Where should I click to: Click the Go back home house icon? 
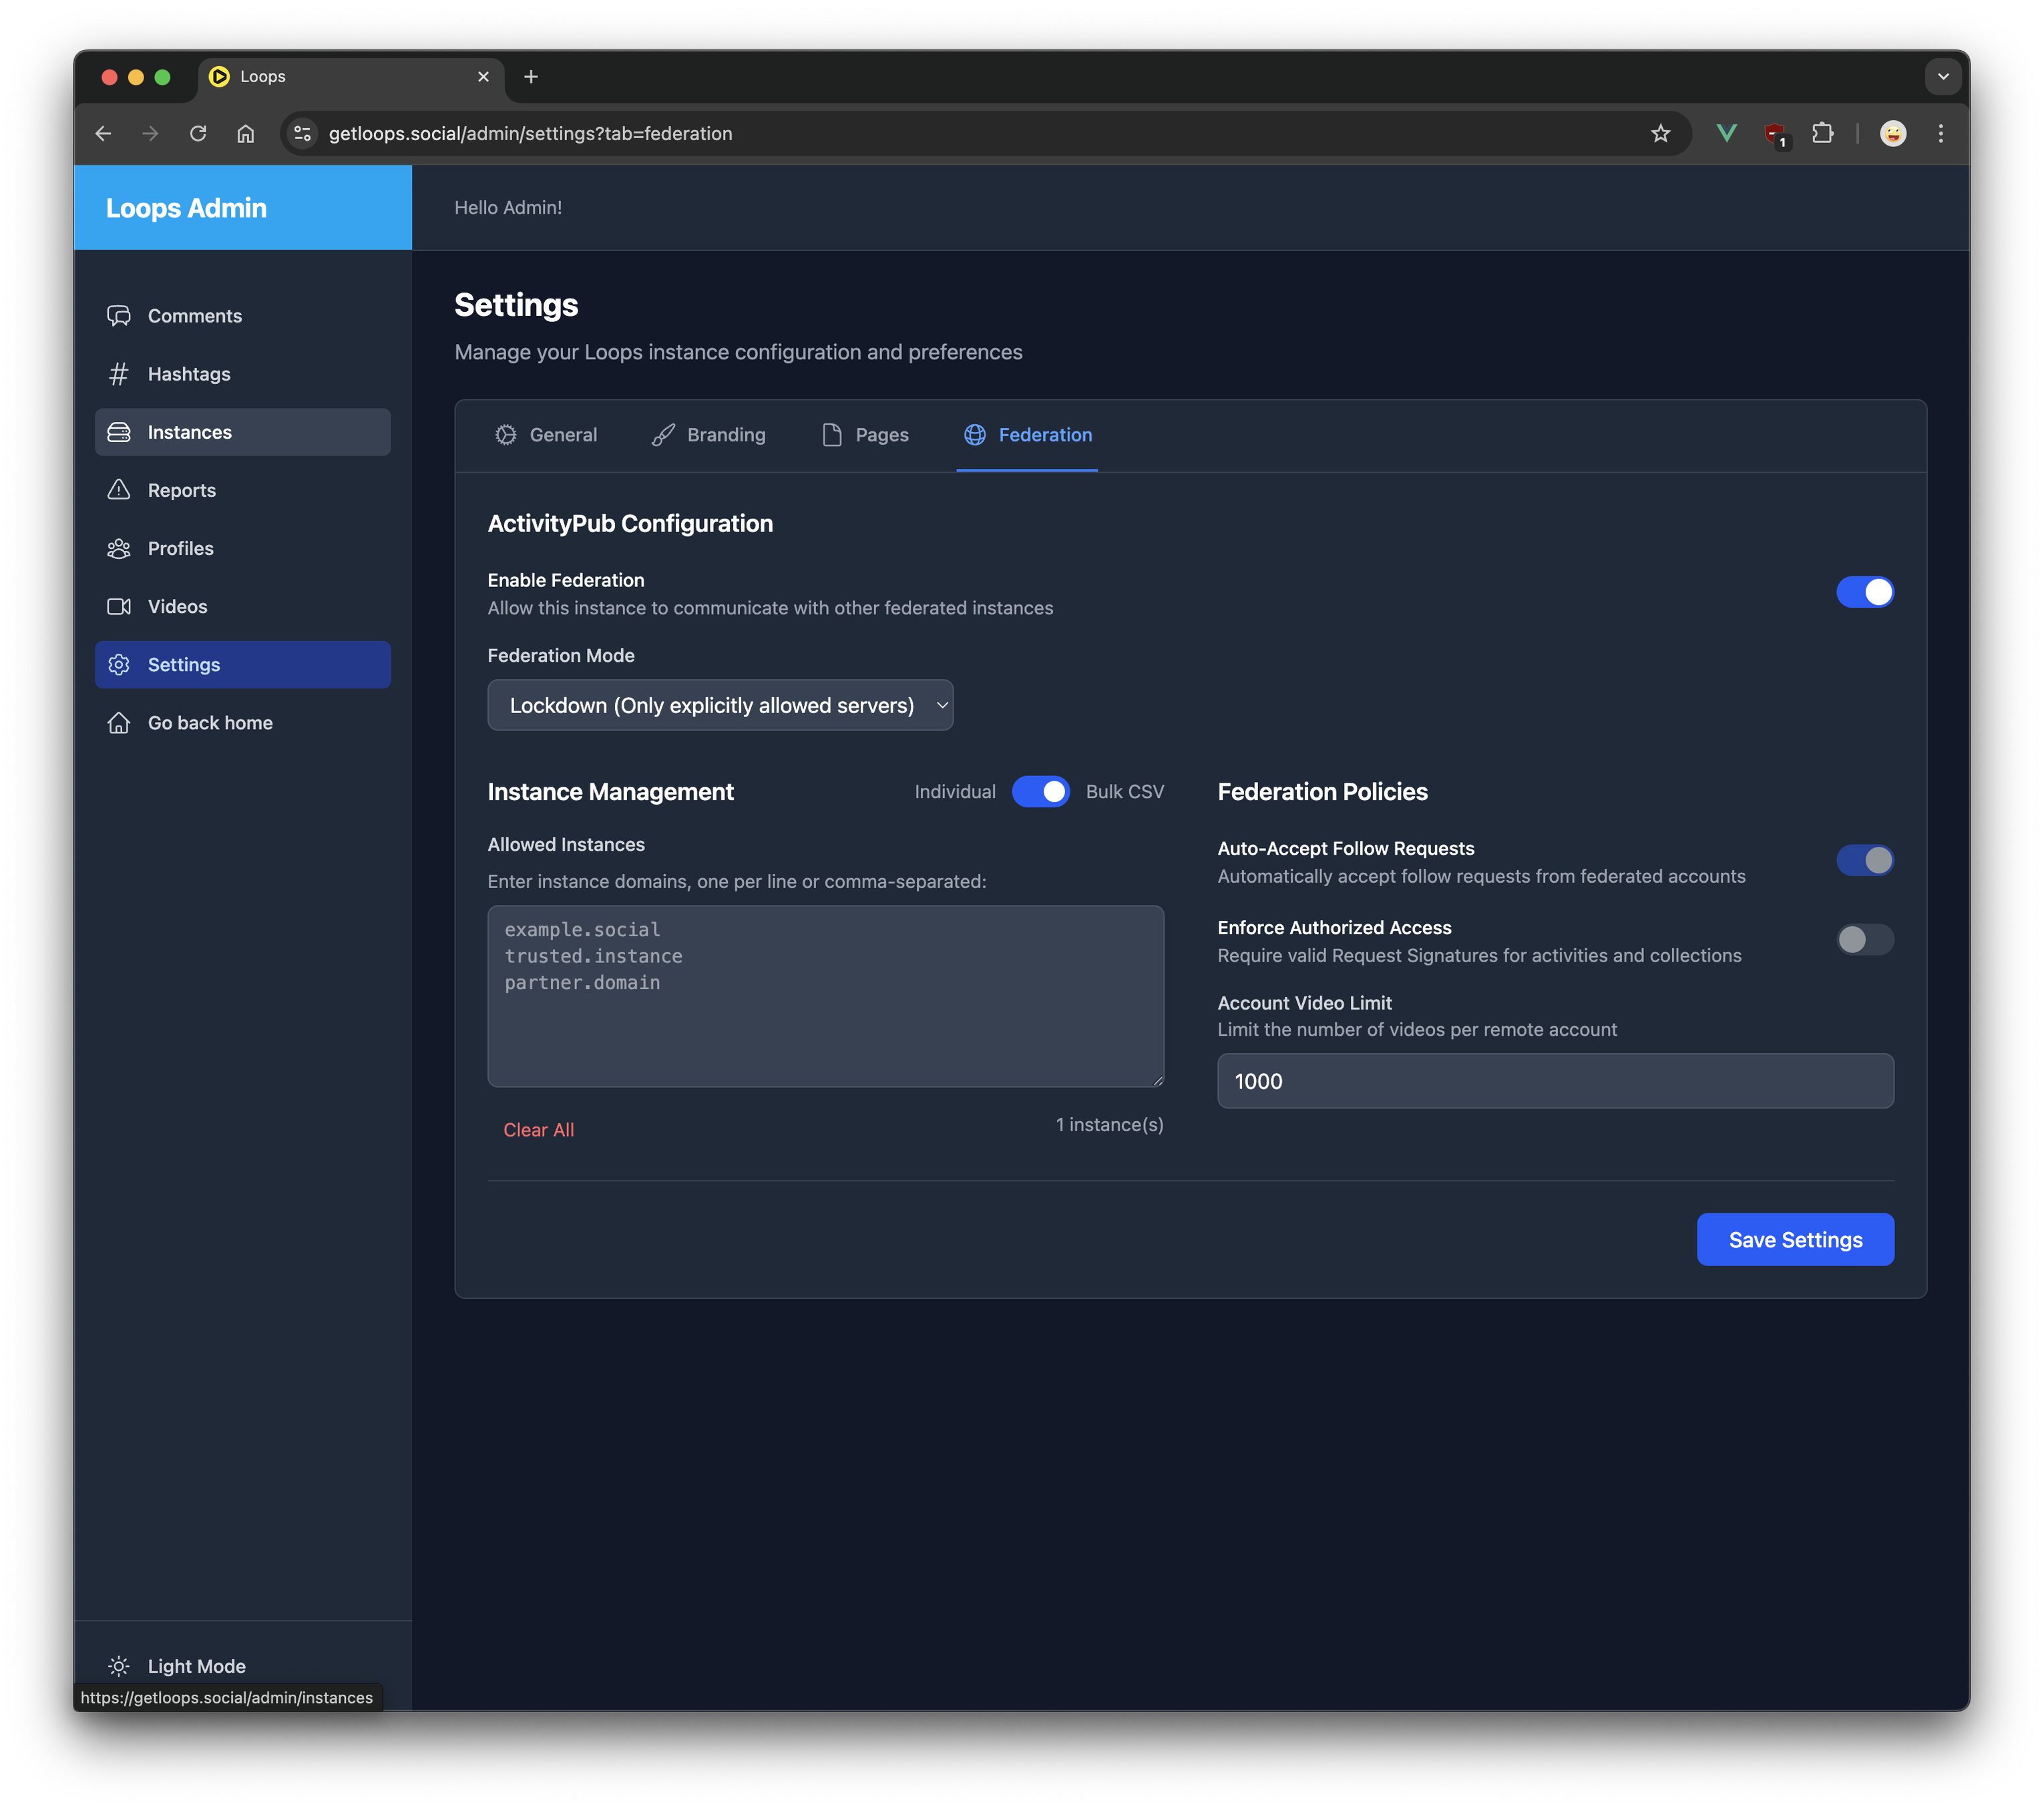(119, 723)
